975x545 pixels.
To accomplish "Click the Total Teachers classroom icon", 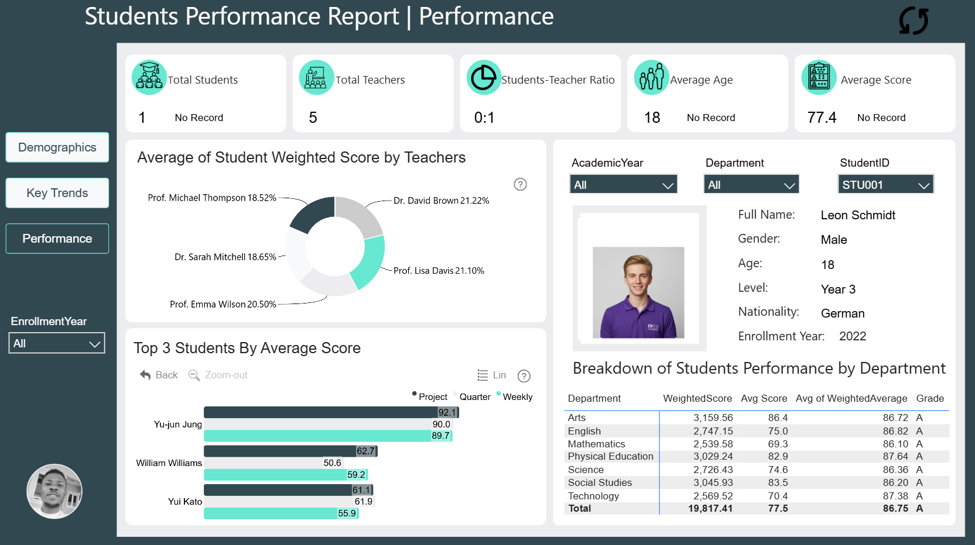I will click(316, 77).
